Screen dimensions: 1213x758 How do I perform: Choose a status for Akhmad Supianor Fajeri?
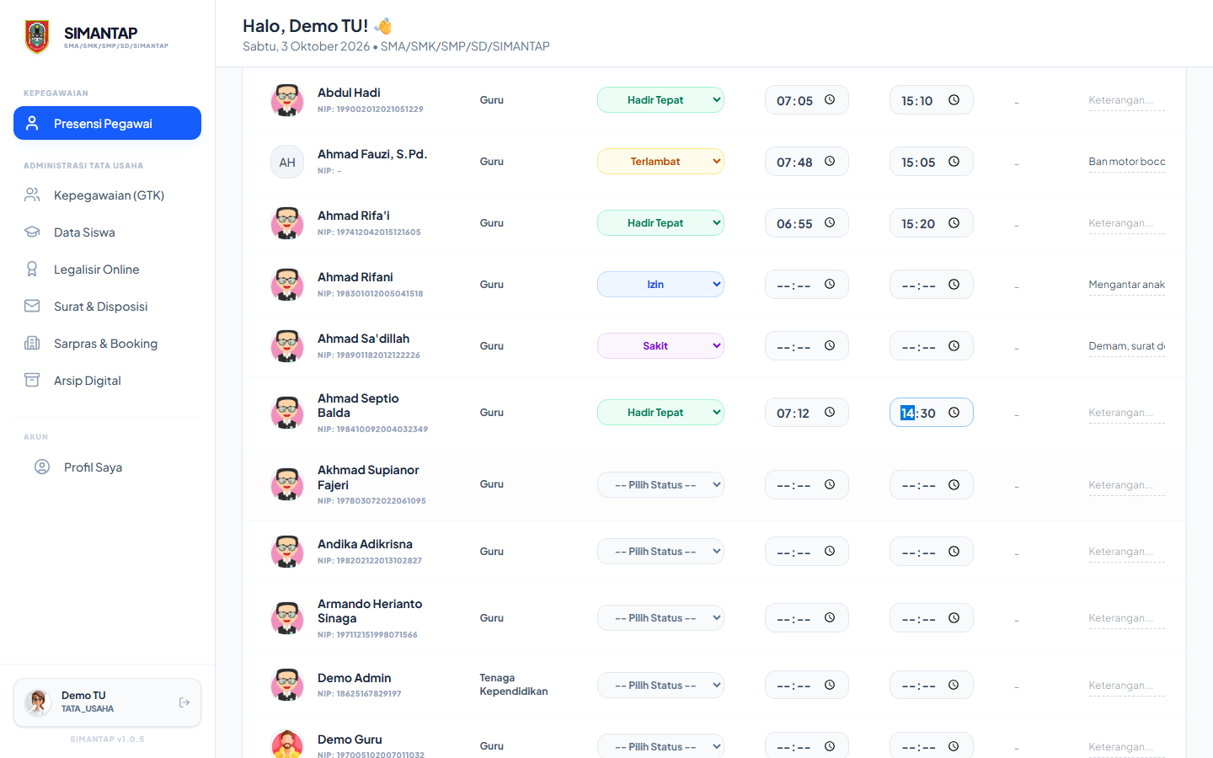tap(660, 484)
